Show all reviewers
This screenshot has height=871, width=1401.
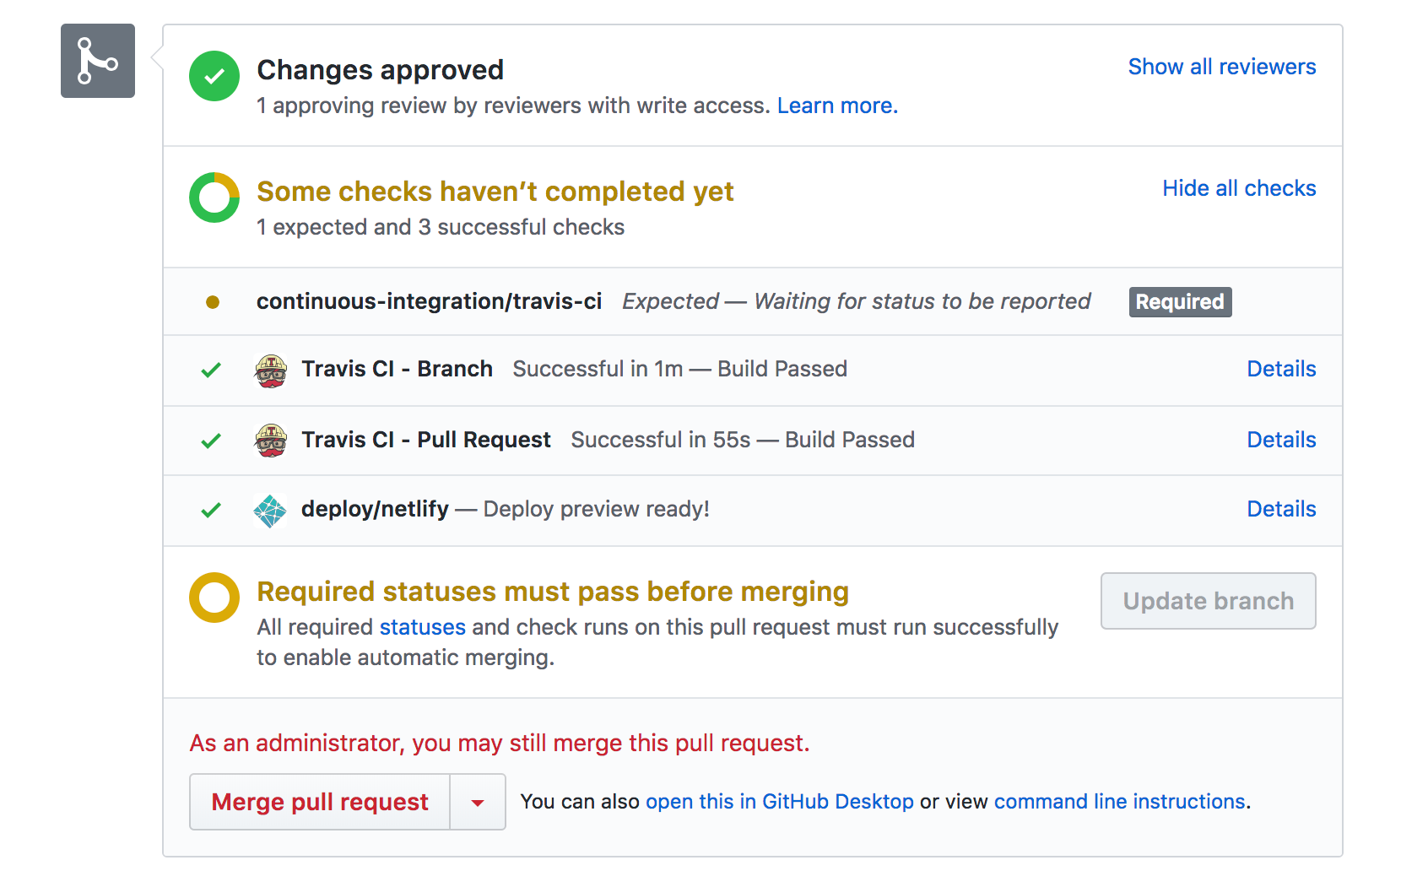coord(1222,67)
